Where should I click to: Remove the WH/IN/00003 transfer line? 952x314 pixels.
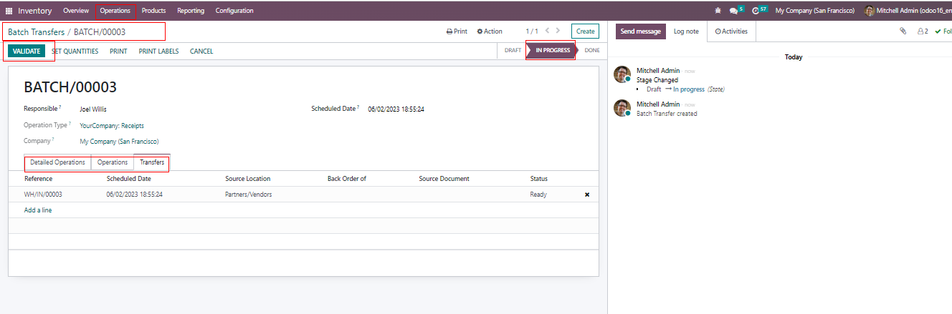point(587,195)
